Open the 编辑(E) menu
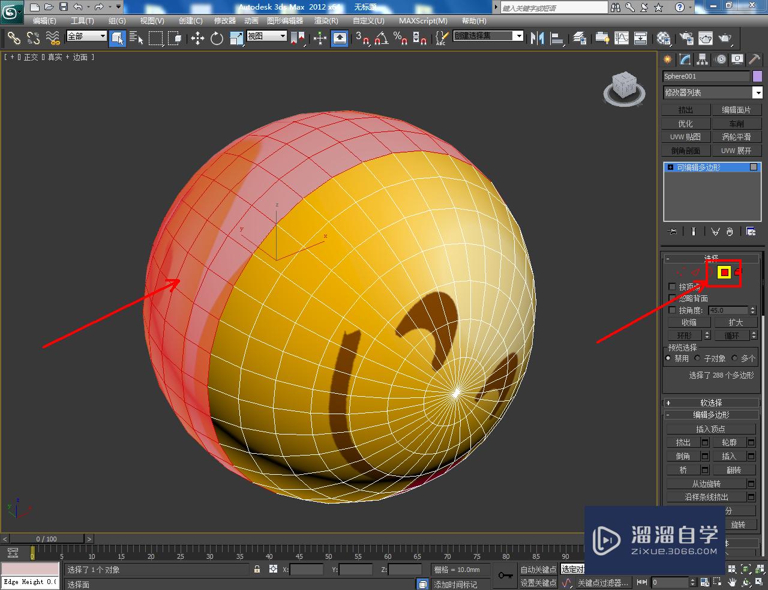 click(44, 20)
